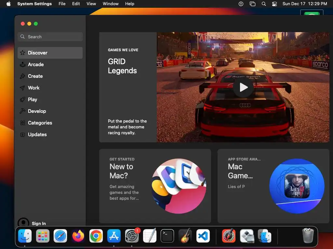Open the Help menu
This screenshot has width=333, height=249.
(x=129, y=4)
